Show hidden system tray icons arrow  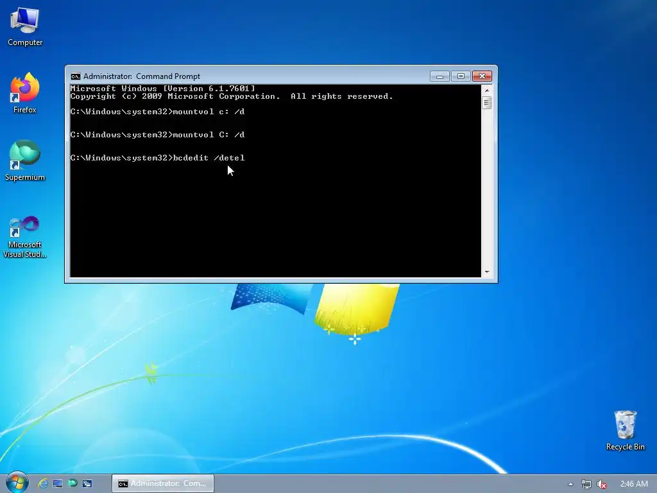pyautogui.click(x=570, y=484)
